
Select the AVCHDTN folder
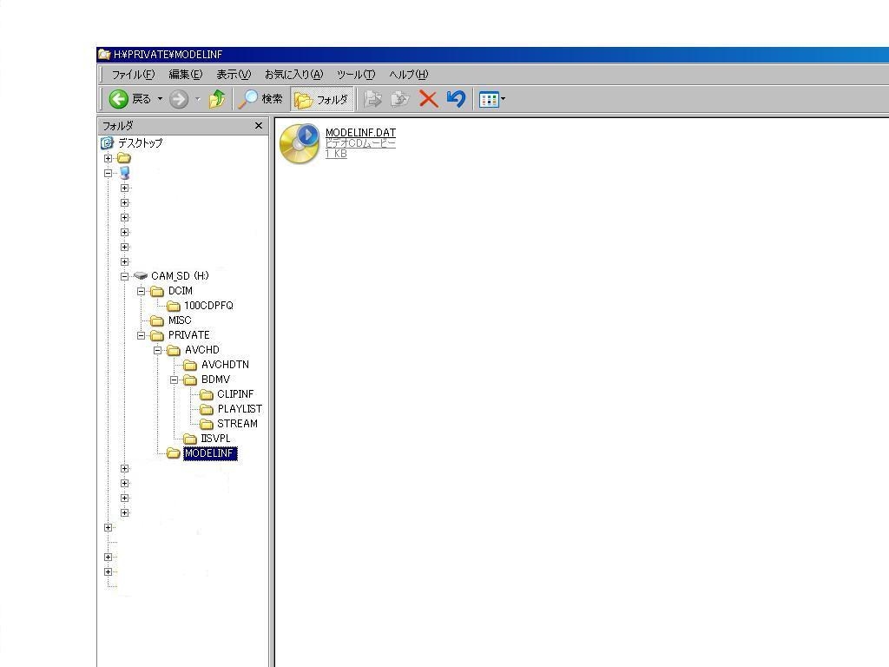[x=225, y=365]
